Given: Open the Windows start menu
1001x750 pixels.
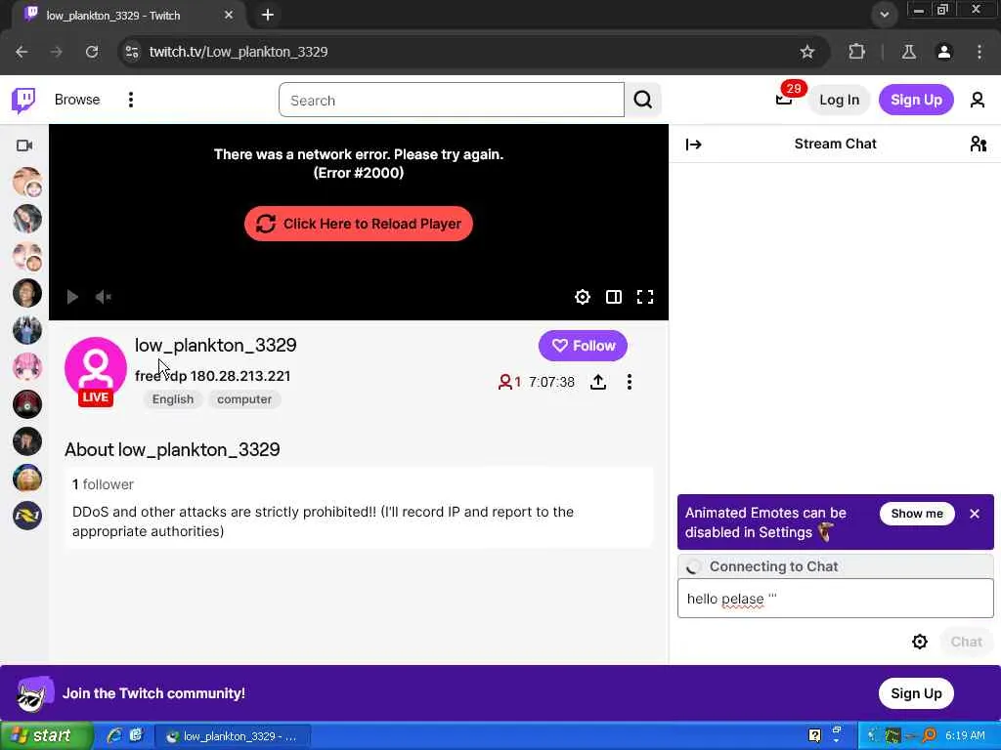Looking at the screenshot, I should pos(46,736).
